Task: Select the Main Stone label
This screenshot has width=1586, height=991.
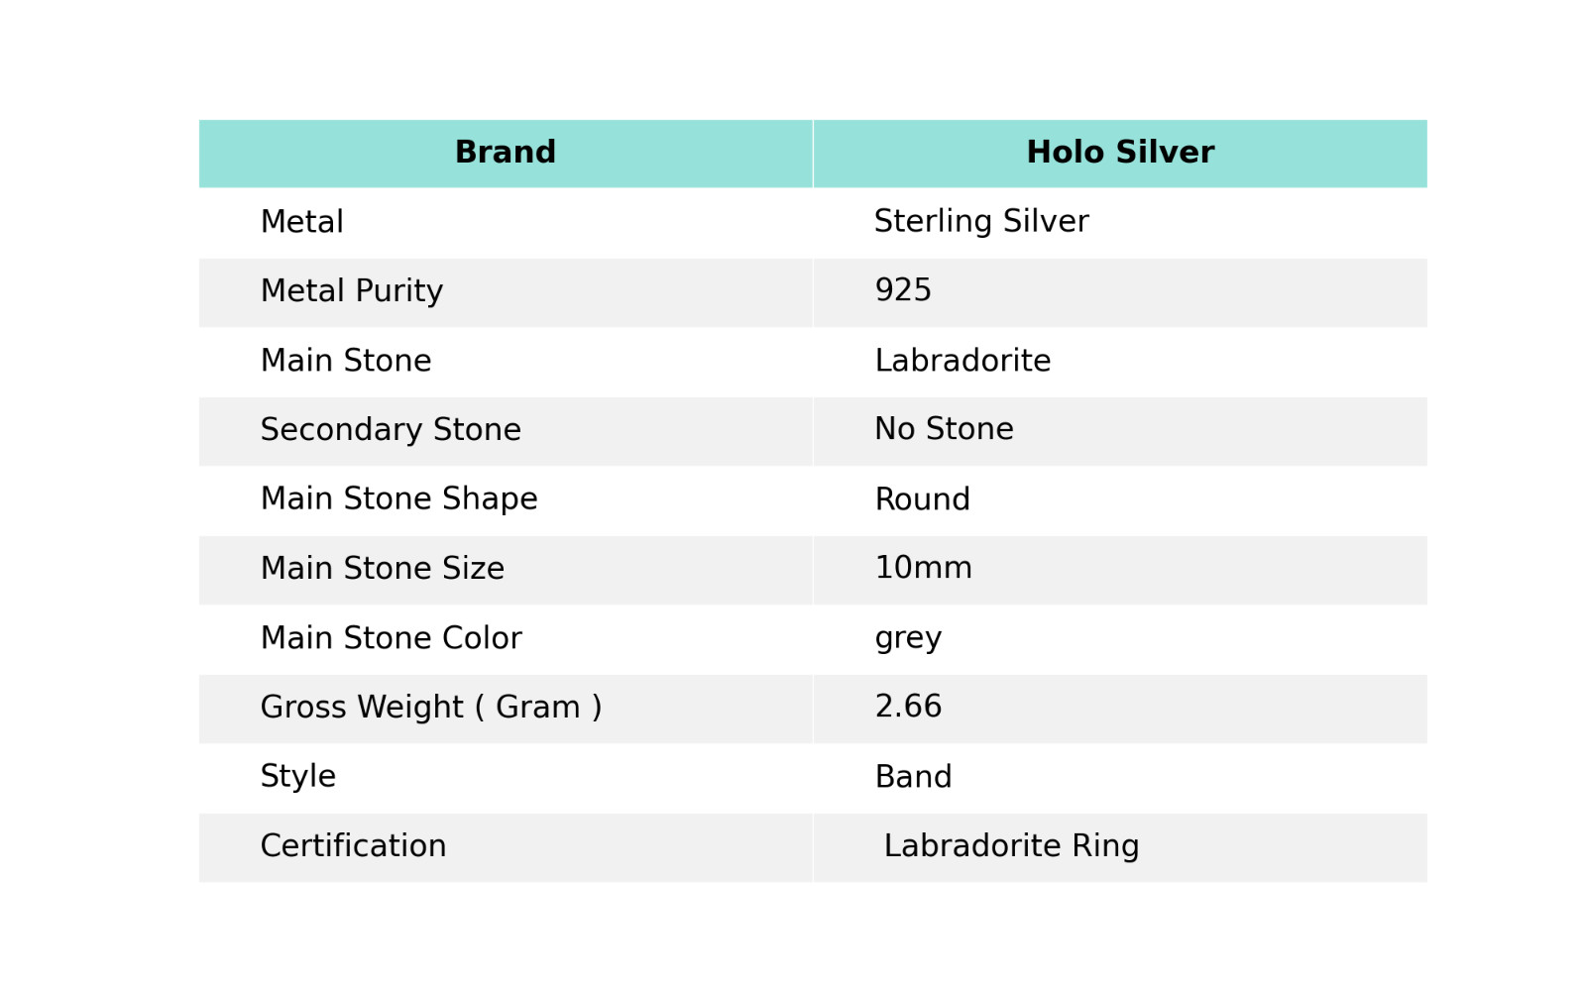Action: (346, 361)
